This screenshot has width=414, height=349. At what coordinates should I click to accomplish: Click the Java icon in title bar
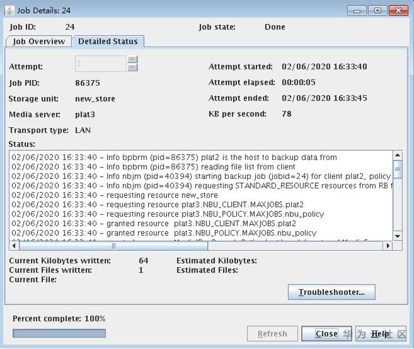click(x=10, y=11)
